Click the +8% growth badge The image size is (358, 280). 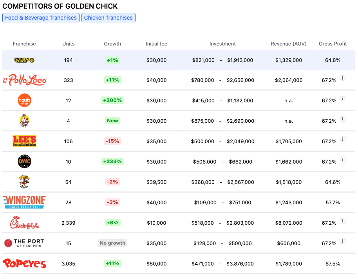coord(112,222)
